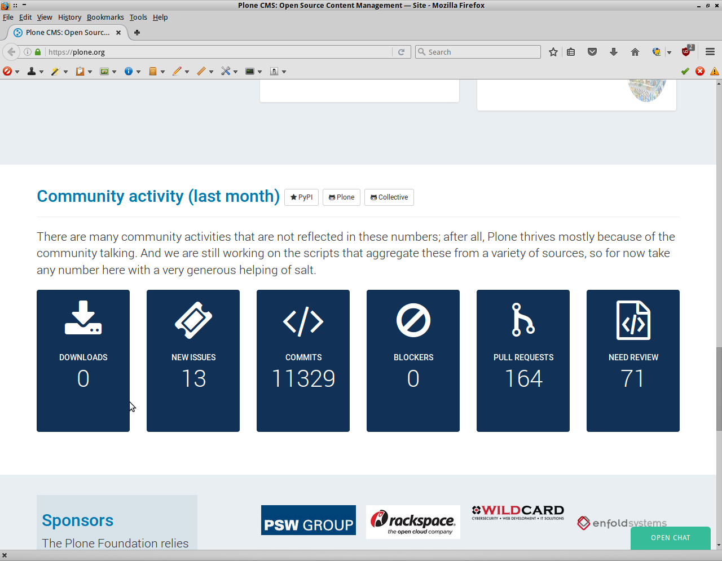The width and height of the screenshot is (722, 561).
Task: Click the code file icon on Need Review card
Action: click(633, 320)
